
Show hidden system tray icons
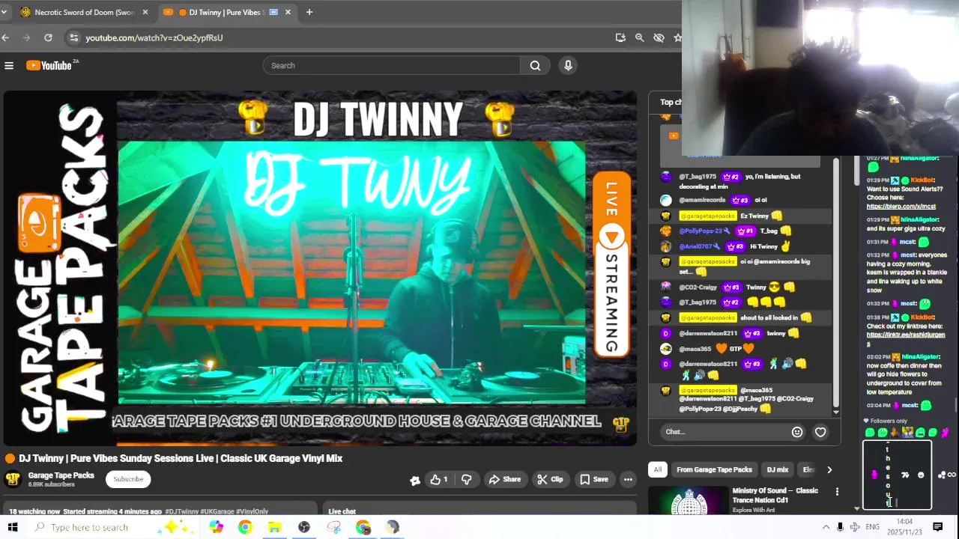click(826, 527)
